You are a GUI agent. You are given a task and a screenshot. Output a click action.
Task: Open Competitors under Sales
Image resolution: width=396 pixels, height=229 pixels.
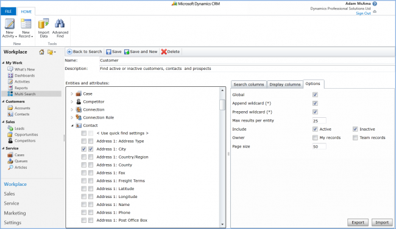tap(21, 140)
